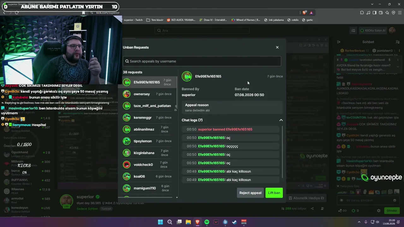Open the 'superior - Twitch' bookmark

coord(133,20)
